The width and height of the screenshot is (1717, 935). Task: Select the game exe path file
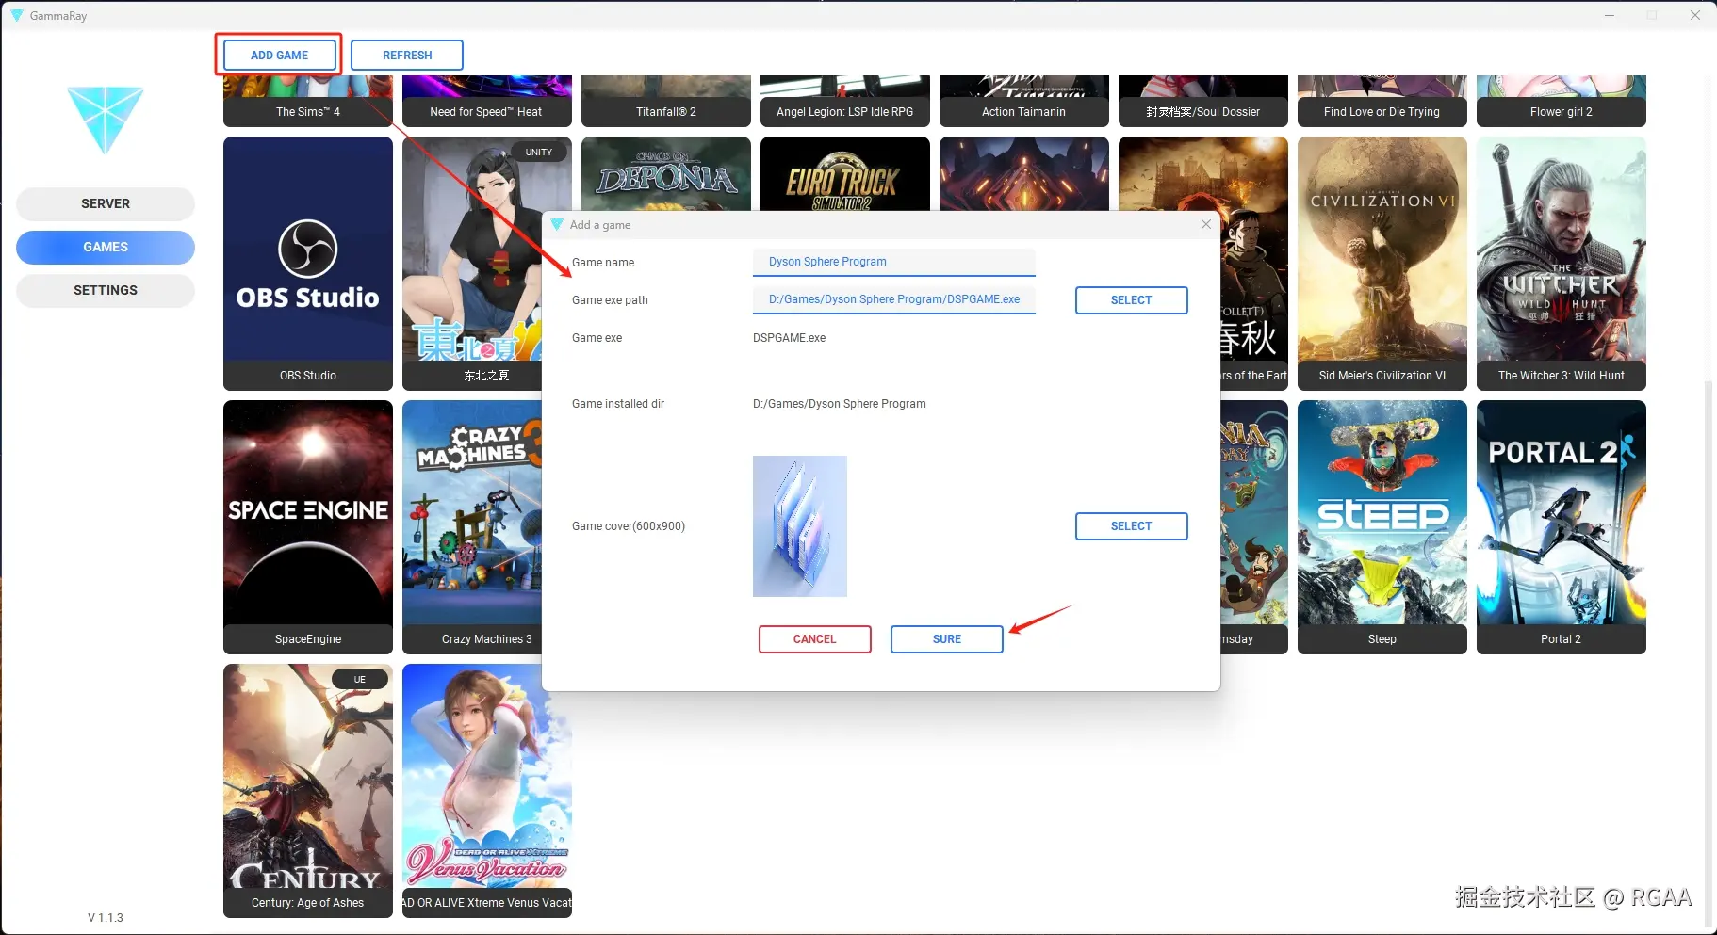pos(1131,300)
